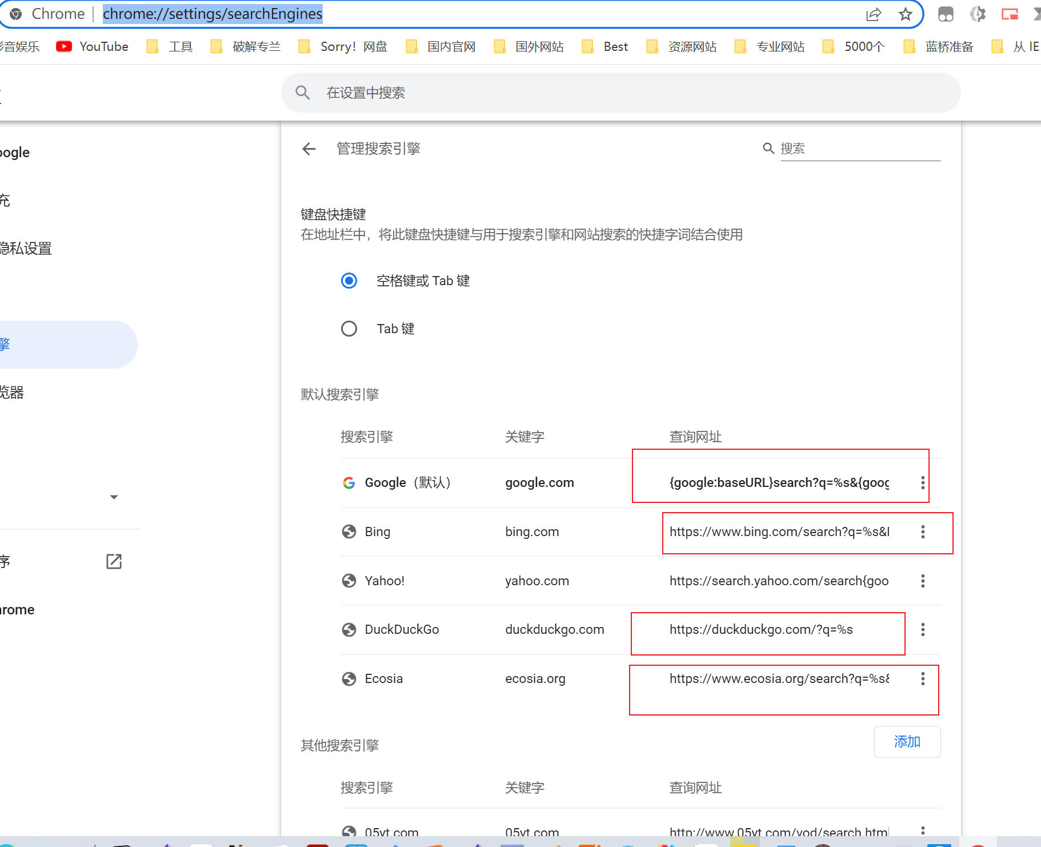Open the three-dot menu for Bing row
1041x847 pixels.
[923, 532]
